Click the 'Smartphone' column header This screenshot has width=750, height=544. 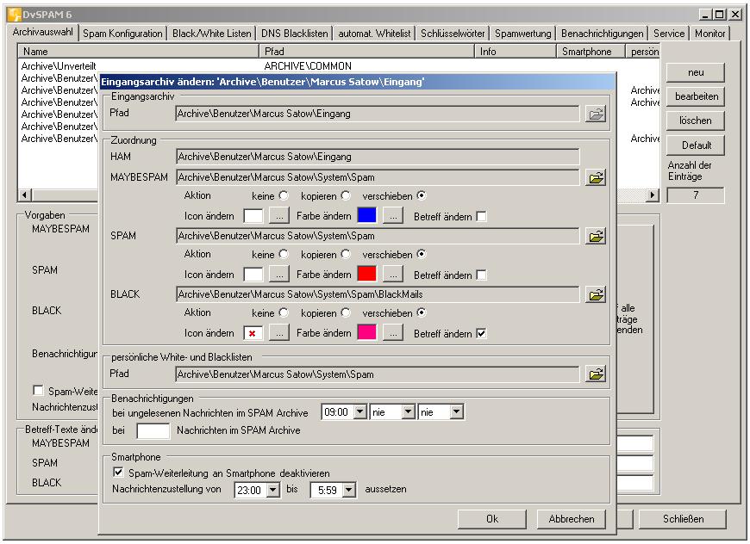point(591,51)
